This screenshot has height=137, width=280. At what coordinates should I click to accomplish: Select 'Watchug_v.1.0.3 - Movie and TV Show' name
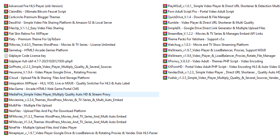click(x=208, y=45)
